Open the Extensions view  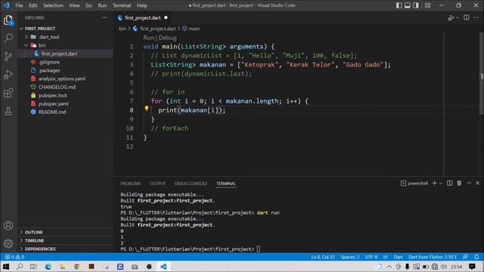[x=8, y=92]
